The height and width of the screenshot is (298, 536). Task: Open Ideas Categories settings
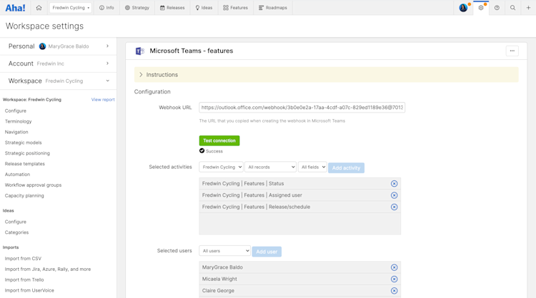[x=16, y=232]
